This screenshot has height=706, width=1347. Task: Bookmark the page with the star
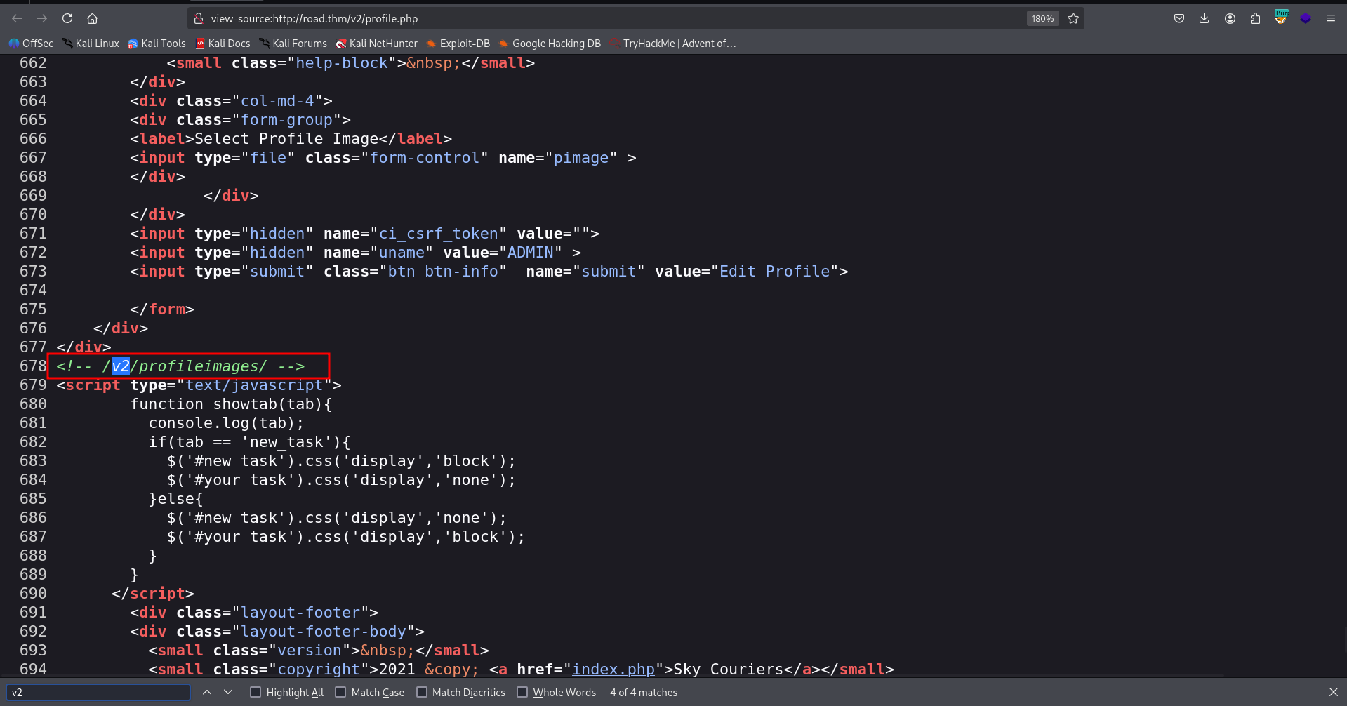tap(1073, 18)
